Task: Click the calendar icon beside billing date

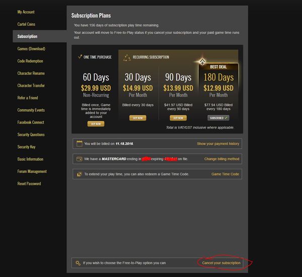Action: [x=79, y=144]
